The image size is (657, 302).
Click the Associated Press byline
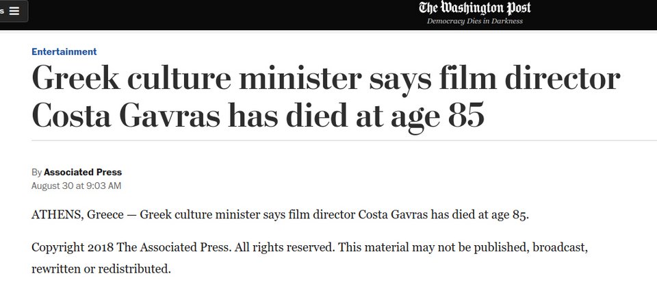(x=83, y=172)
